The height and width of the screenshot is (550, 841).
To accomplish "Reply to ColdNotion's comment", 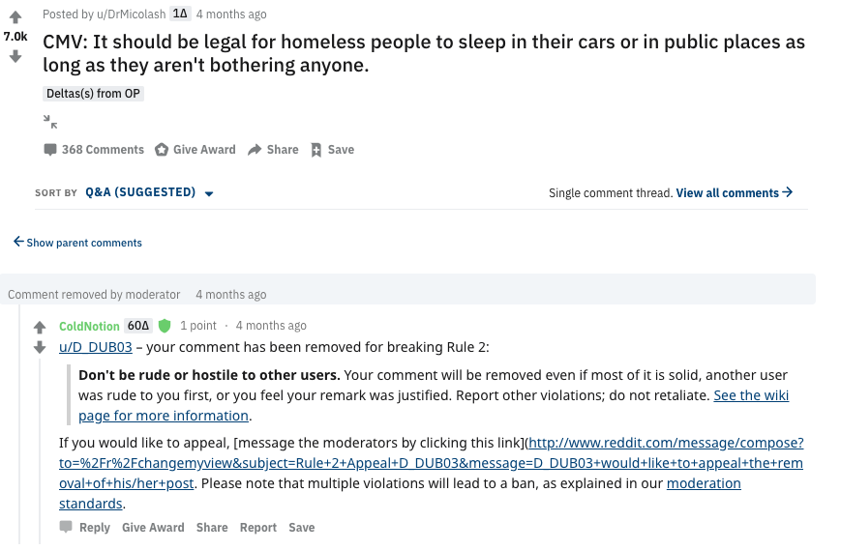I will pos(85,528).
